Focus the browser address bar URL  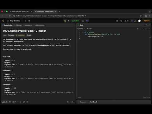[x=51, y=16]
